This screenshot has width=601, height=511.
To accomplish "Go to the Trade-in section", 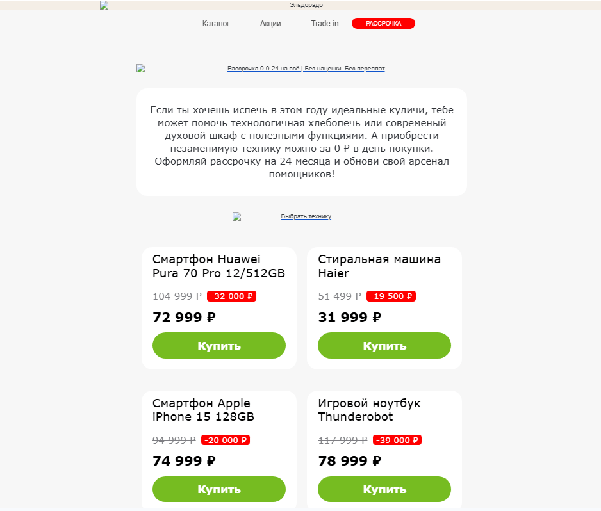I will 325,24.
